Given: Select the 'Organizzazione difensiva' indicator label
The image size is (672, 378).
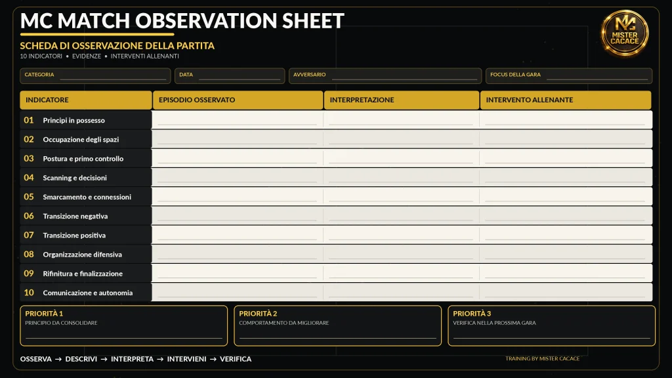Looking at the screenshot, I should pyautogui.click(x=82, y=255).
